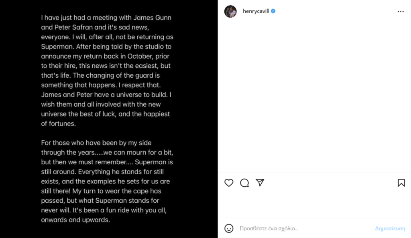Save the post using the bookmark icon
Image resolution: width=411 pixels, height=238 pixels.
401,183
